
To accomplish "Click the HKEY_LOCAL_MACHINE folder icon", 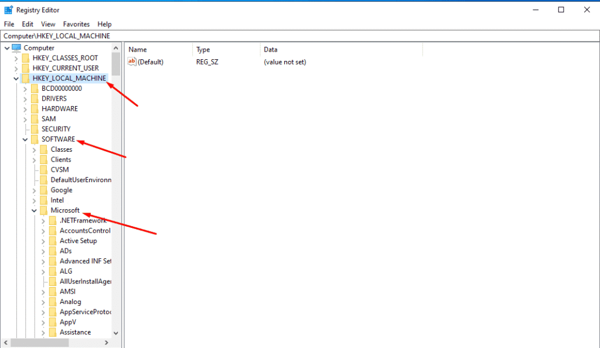I will [x=26, y=78].
